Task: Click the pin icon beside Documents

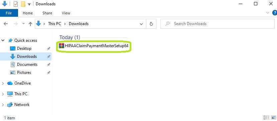Action: tap(48, 65)
